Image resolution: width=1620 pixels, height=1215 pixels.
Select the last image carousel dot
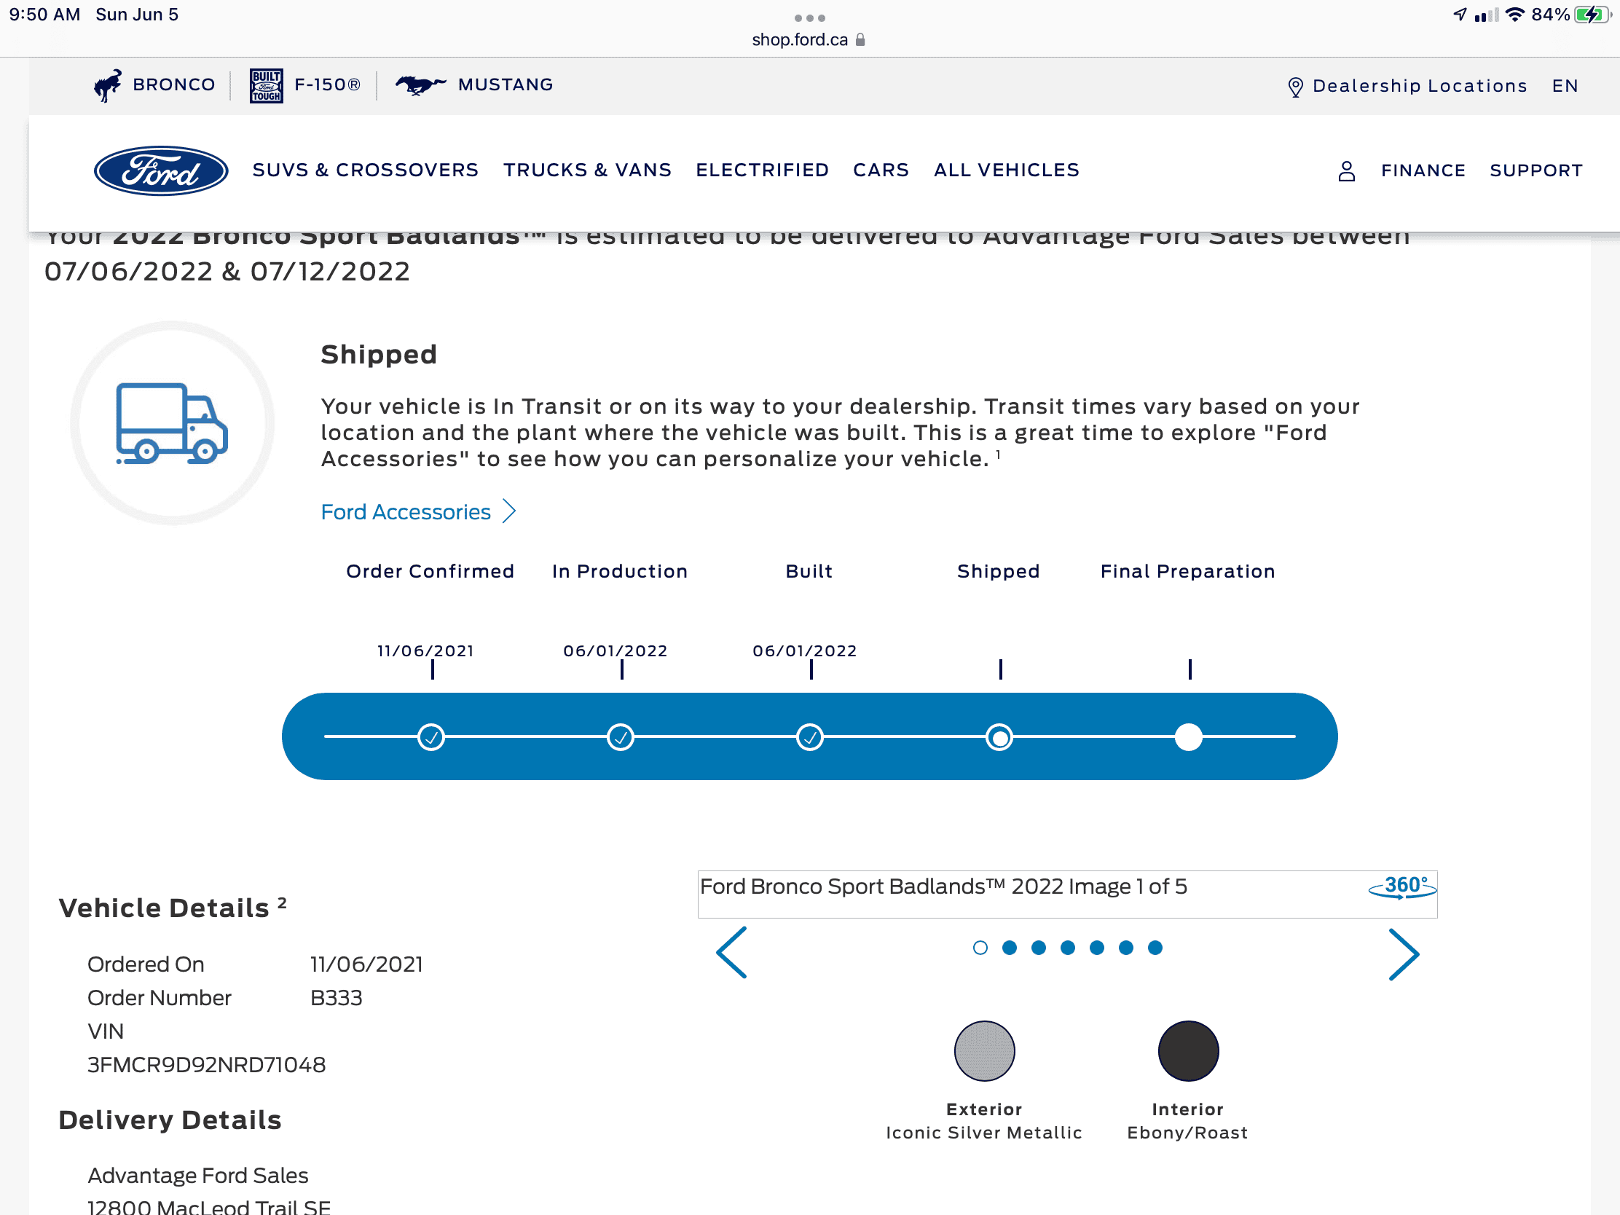pos(1155,948)
